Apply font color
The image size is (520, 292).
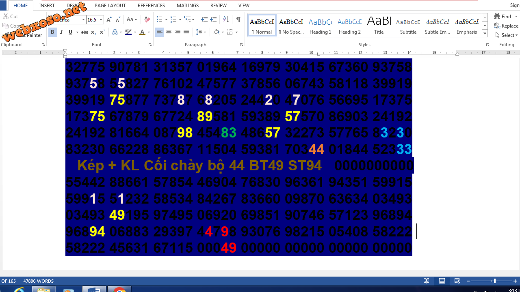[142, 32]
